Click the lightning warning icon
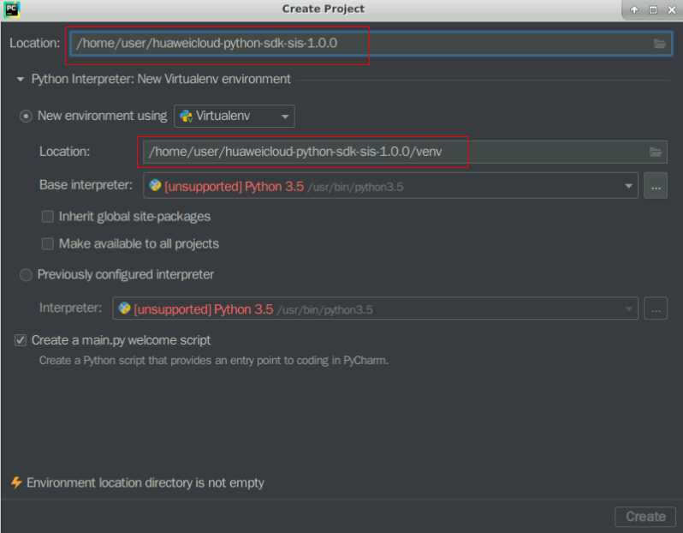683x533 pixels. pos(15,482)
